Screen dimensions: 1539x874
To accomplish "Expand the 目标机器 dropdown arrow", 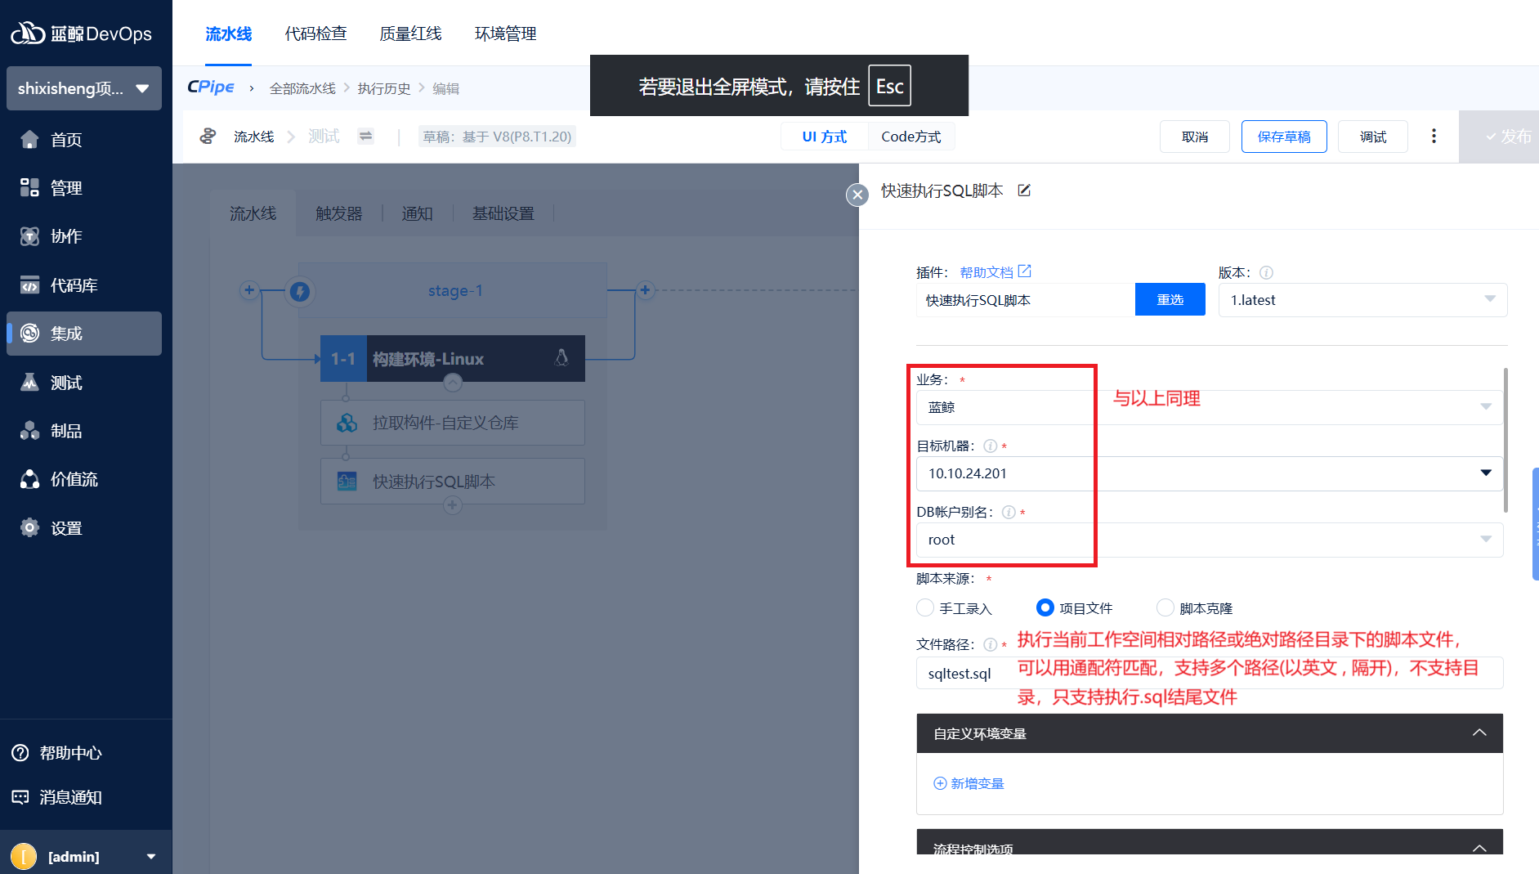I will point(1485,473).
